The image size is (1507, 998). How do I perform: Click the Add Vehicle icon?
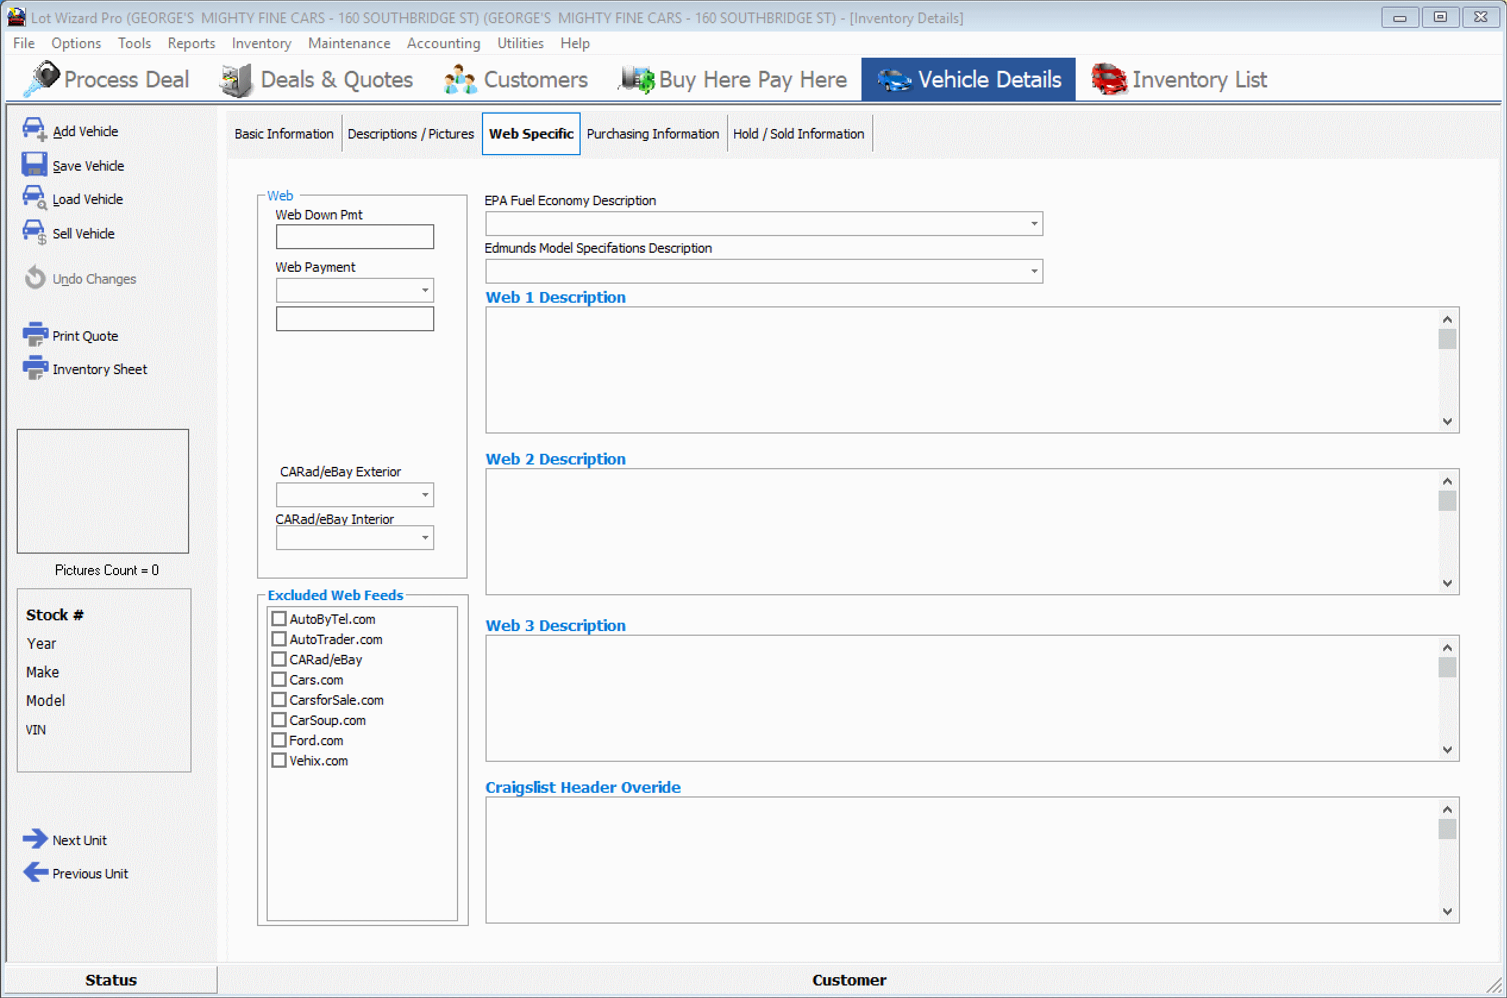[x=35, y=128]
